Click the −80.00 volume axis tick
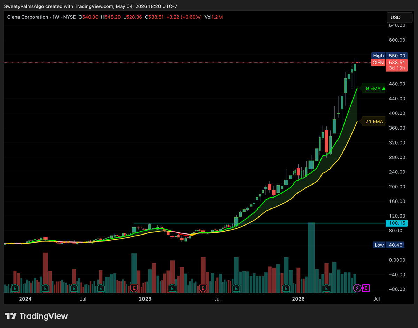This screenshot has width=418, height=328. (397, 289)
